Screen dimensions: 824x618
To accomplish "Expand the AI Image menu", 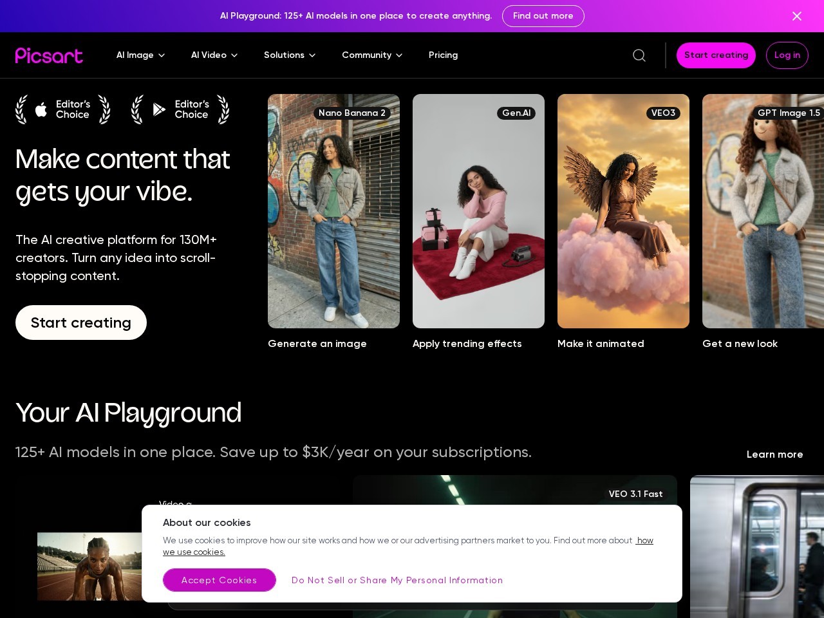I will (140, 55).
